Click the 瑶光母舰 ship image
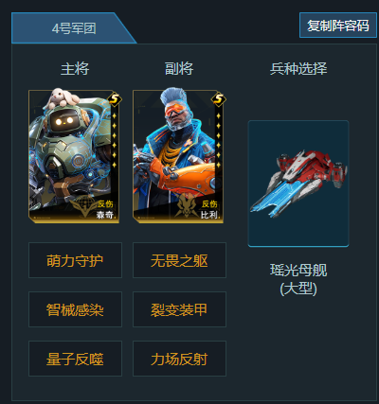The height and width of the screenshot is (404, 379). coord(298,184)
